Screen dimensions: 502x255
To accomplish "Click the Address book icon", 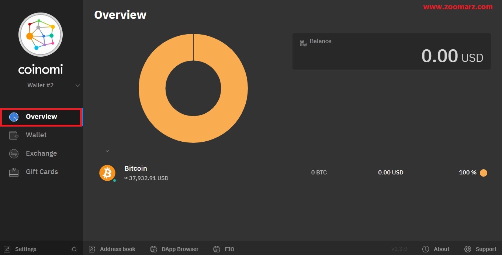I will [92, 249].
